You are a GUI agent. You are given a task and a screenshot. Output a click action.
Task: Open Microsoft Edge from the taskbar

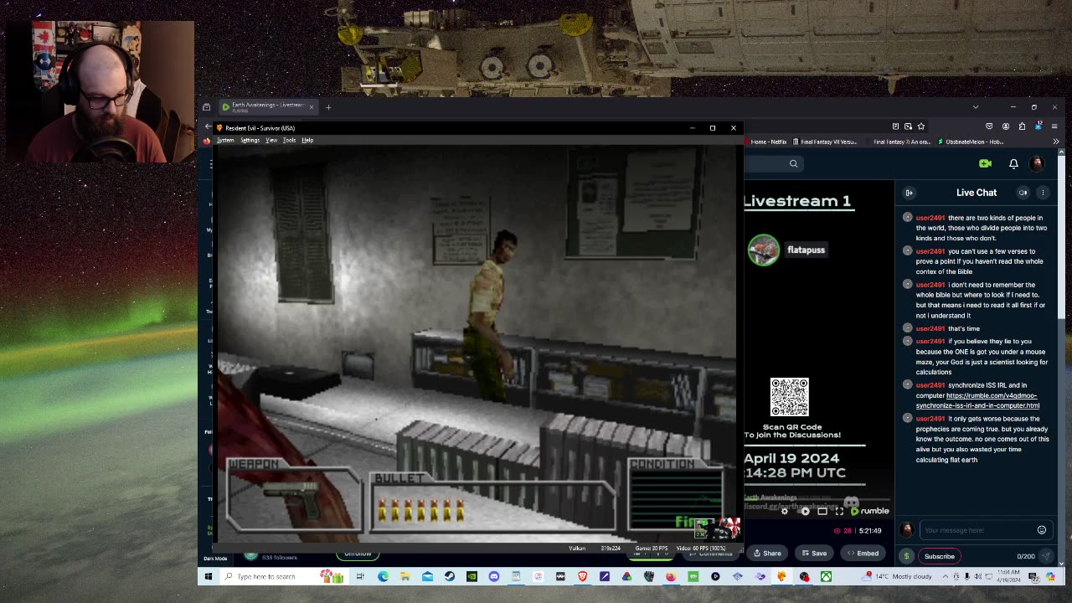point(383,576)
